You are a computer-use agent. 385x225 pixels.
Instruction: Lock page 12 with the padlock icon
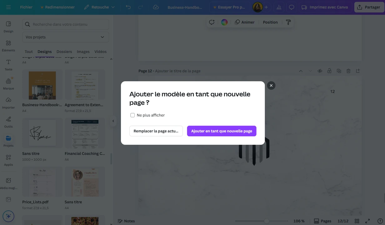329,71
